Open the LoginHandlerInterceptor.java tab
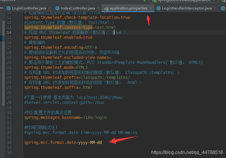Viewport: 226px width, 158px height. [x=187, y=8]
